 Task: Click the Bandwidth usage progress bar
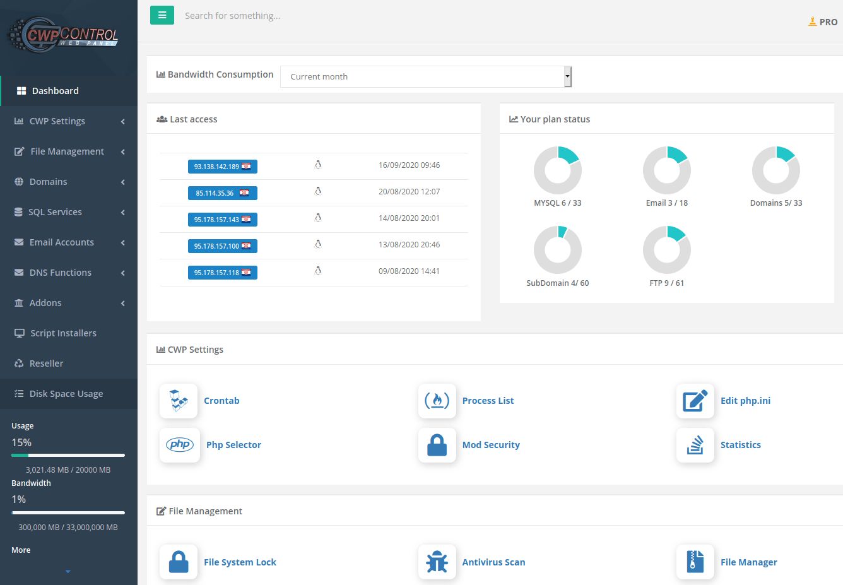tap(68, 512)
